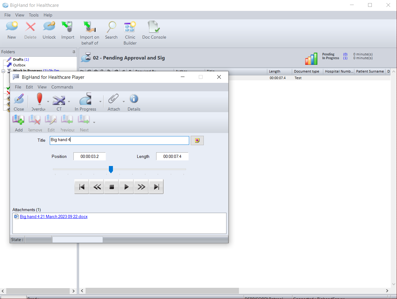Open the Tools menu
397x299 pixels.
click(34, 15)
